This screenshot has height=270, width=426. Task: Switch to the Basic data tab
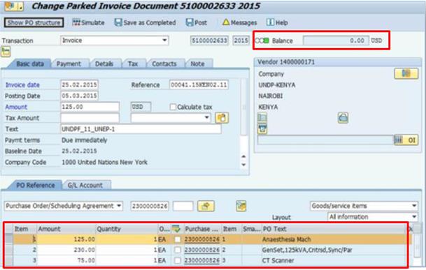coord(30,63)
